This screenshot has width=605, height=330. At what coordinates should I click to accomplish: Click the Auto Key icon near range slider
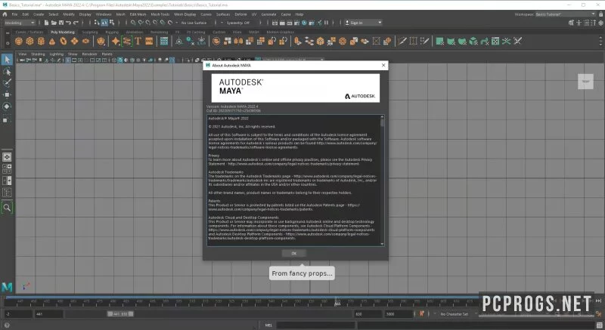pos(421,314)
